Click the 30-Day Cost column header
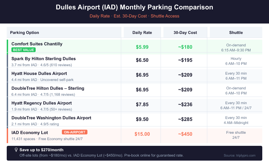 coord(185,33)
